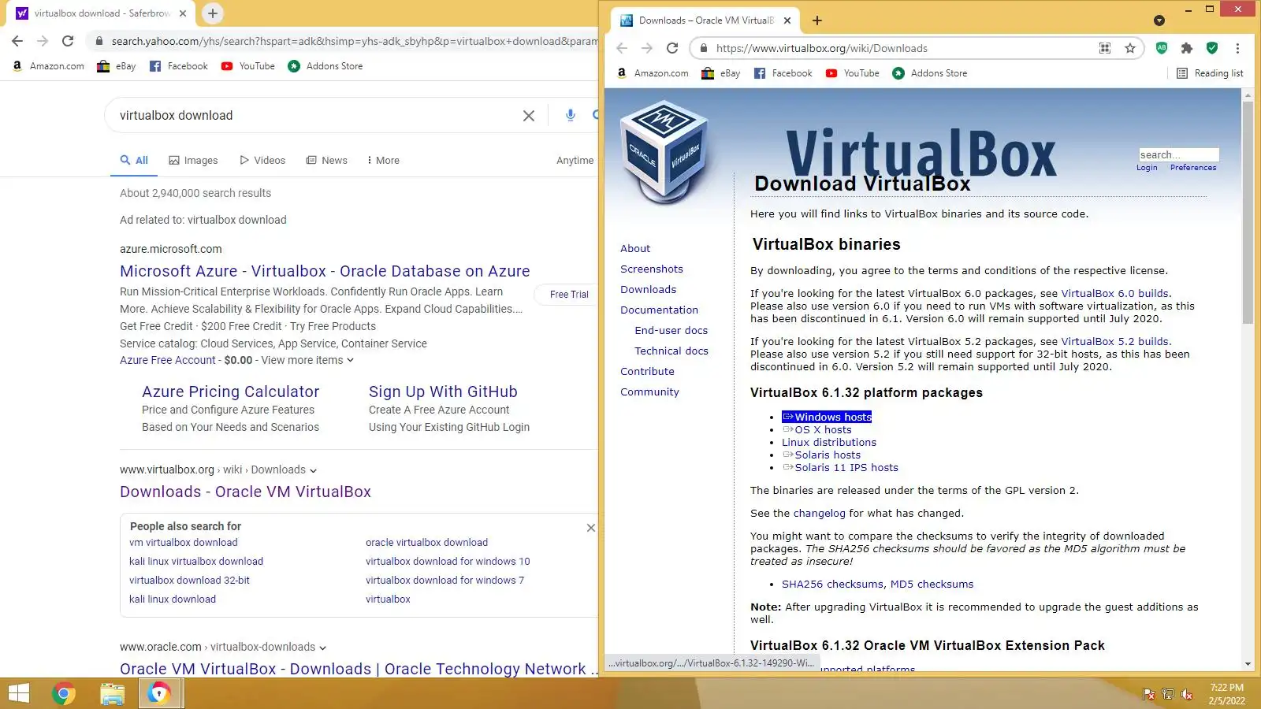Bookmark this page with star icon

coord(1130,48)
